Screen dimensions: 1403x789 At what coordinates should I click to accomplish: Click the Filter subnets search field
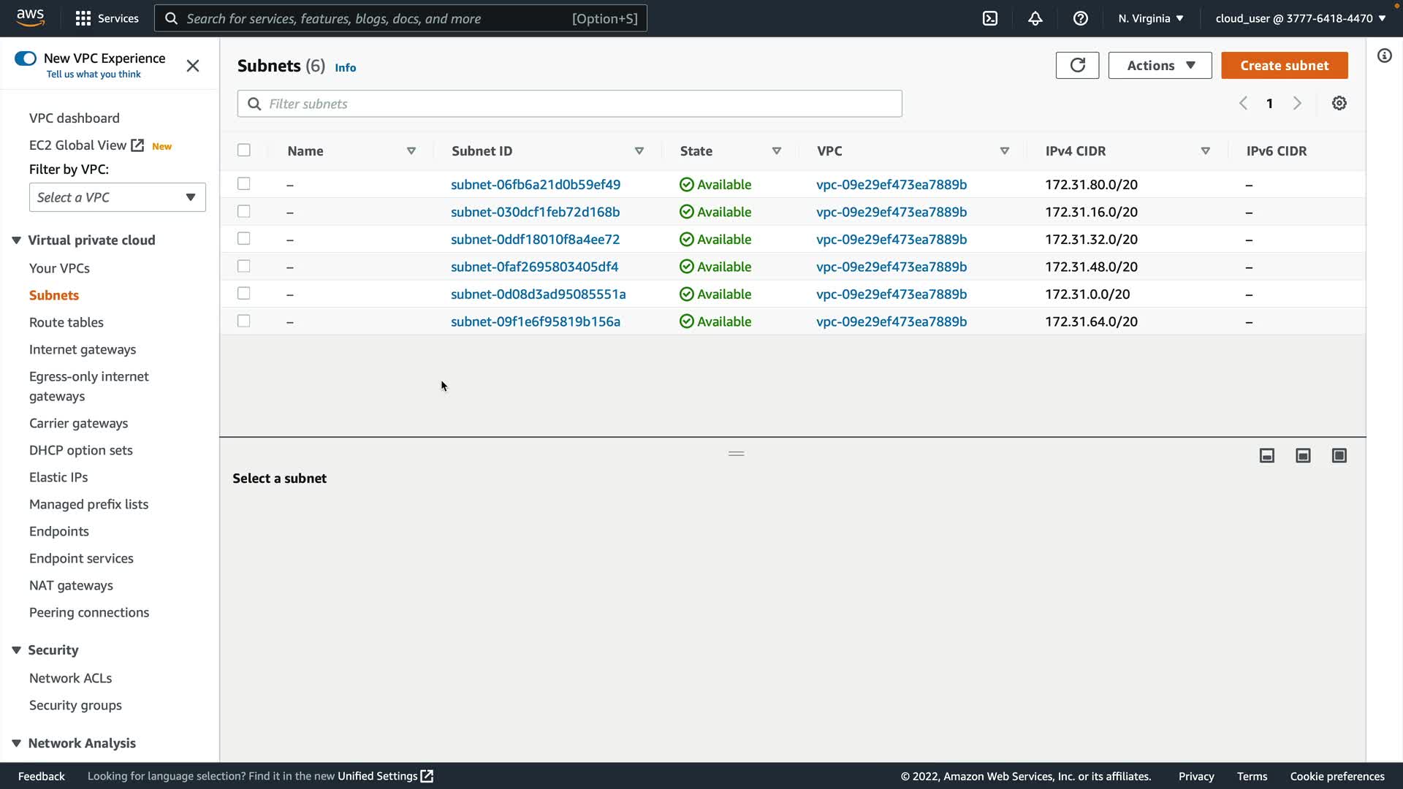click(570, 104)
